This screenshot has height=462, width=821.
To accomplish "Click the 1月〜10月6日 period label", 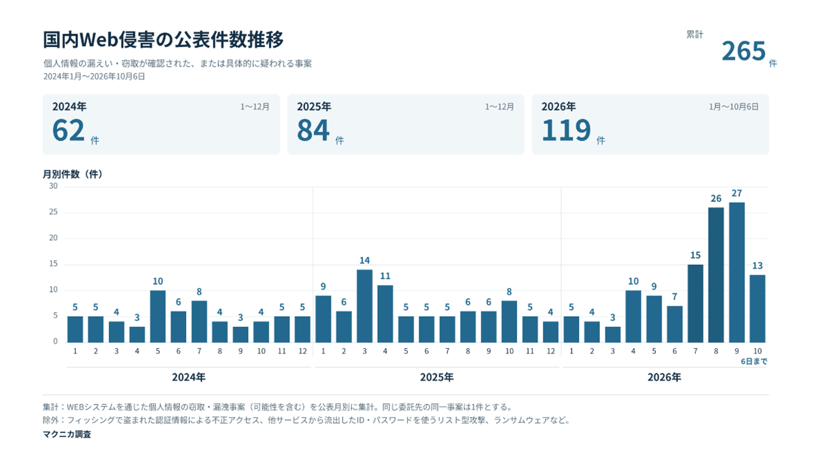I will (x=734, y=107).
